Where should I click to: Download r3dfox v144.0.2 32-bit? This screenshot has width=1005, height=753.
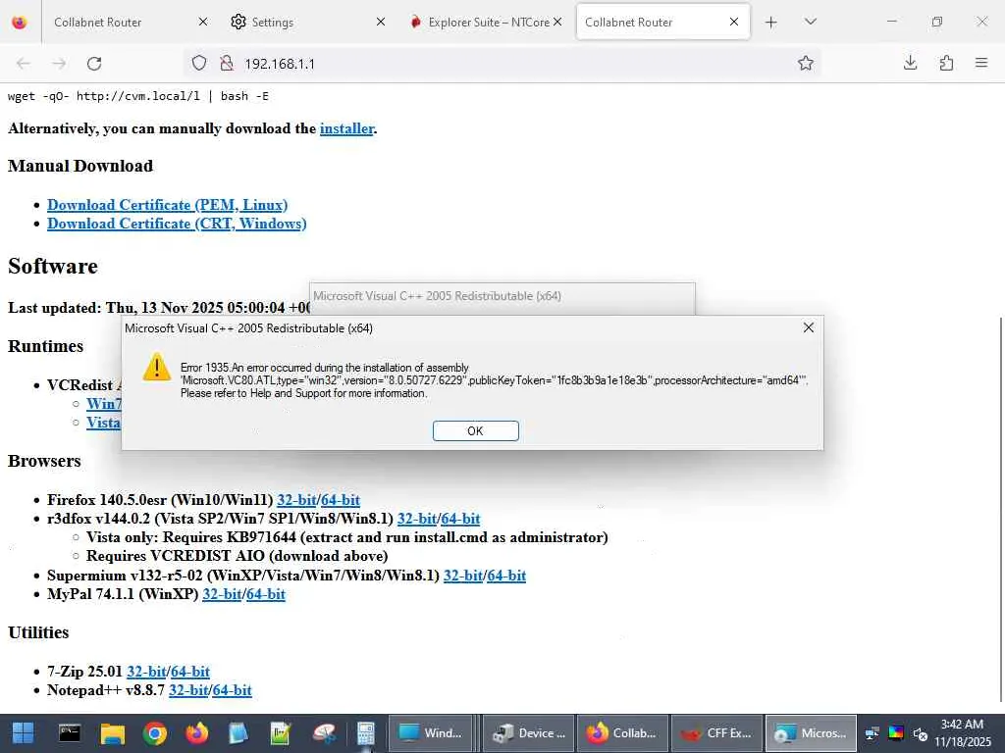pos(416,519)
